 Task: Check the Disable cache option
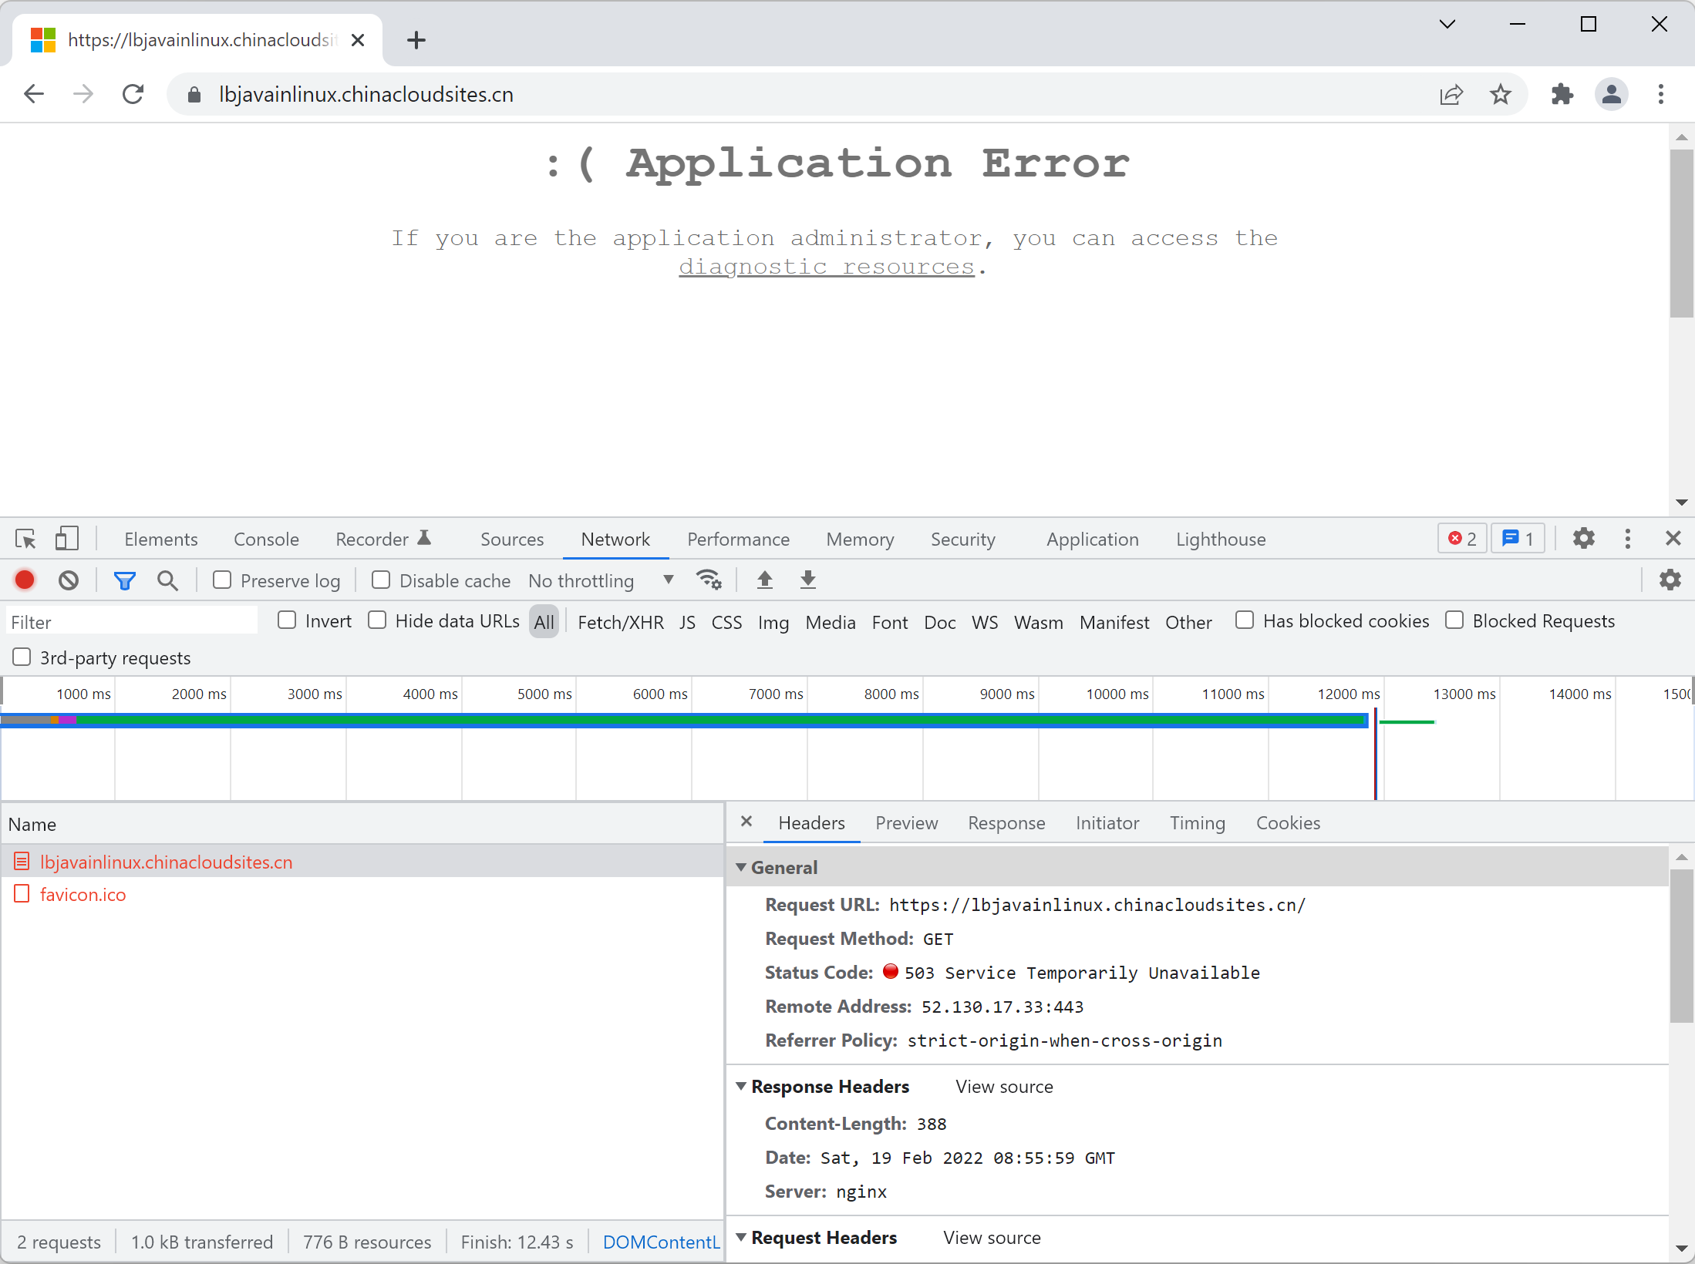[x=381, y=580]
